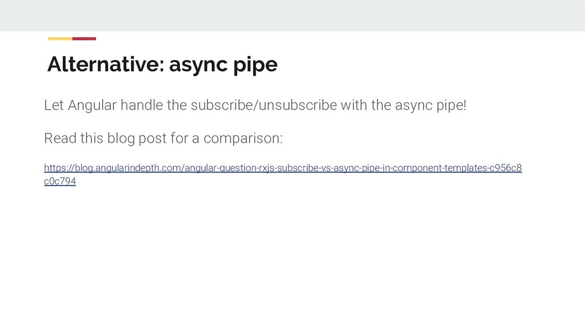Viewport: 585px width, 329px height.
Task: Click the 'Read this blog post' line
Action: (163, 138)
